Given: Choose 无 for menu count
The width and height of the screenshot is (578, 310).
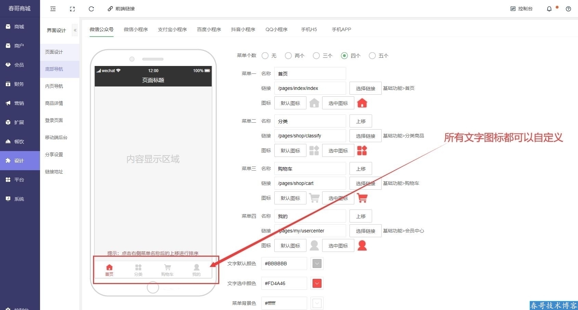Looking at the screenshot, I should (265, 56).
